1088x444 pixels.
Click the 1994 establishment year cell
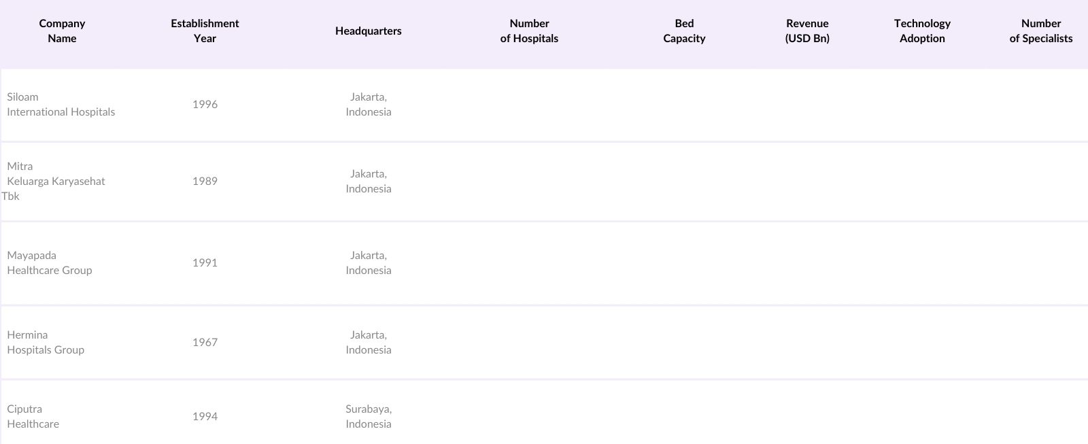205,417
